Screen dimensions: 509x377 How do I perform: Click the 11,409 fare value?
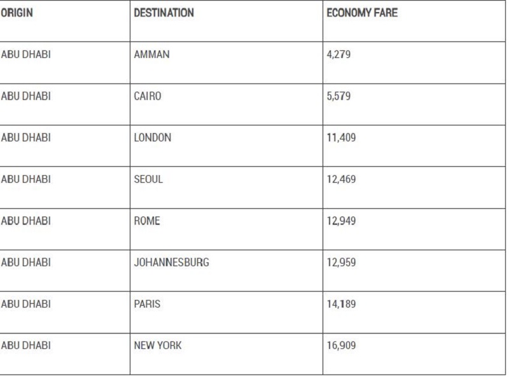pyautogui.click(x=341, y=138)
